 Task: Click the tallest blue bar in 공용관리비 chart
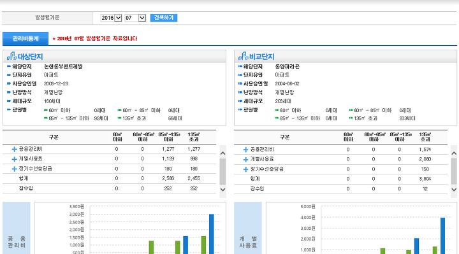212,234
